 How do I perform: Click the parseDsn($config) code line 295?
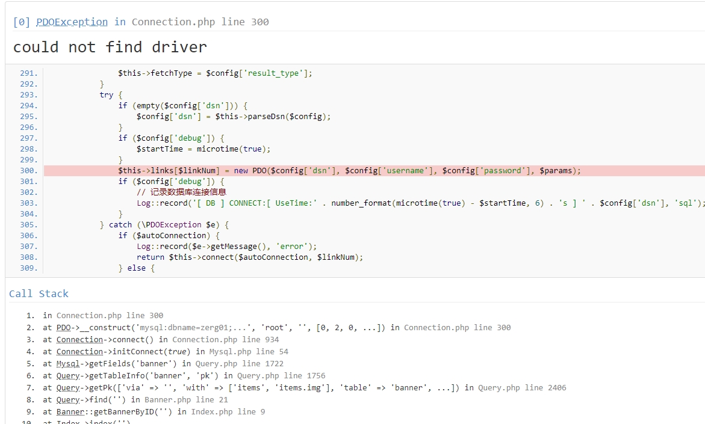(x=234, y=116)
